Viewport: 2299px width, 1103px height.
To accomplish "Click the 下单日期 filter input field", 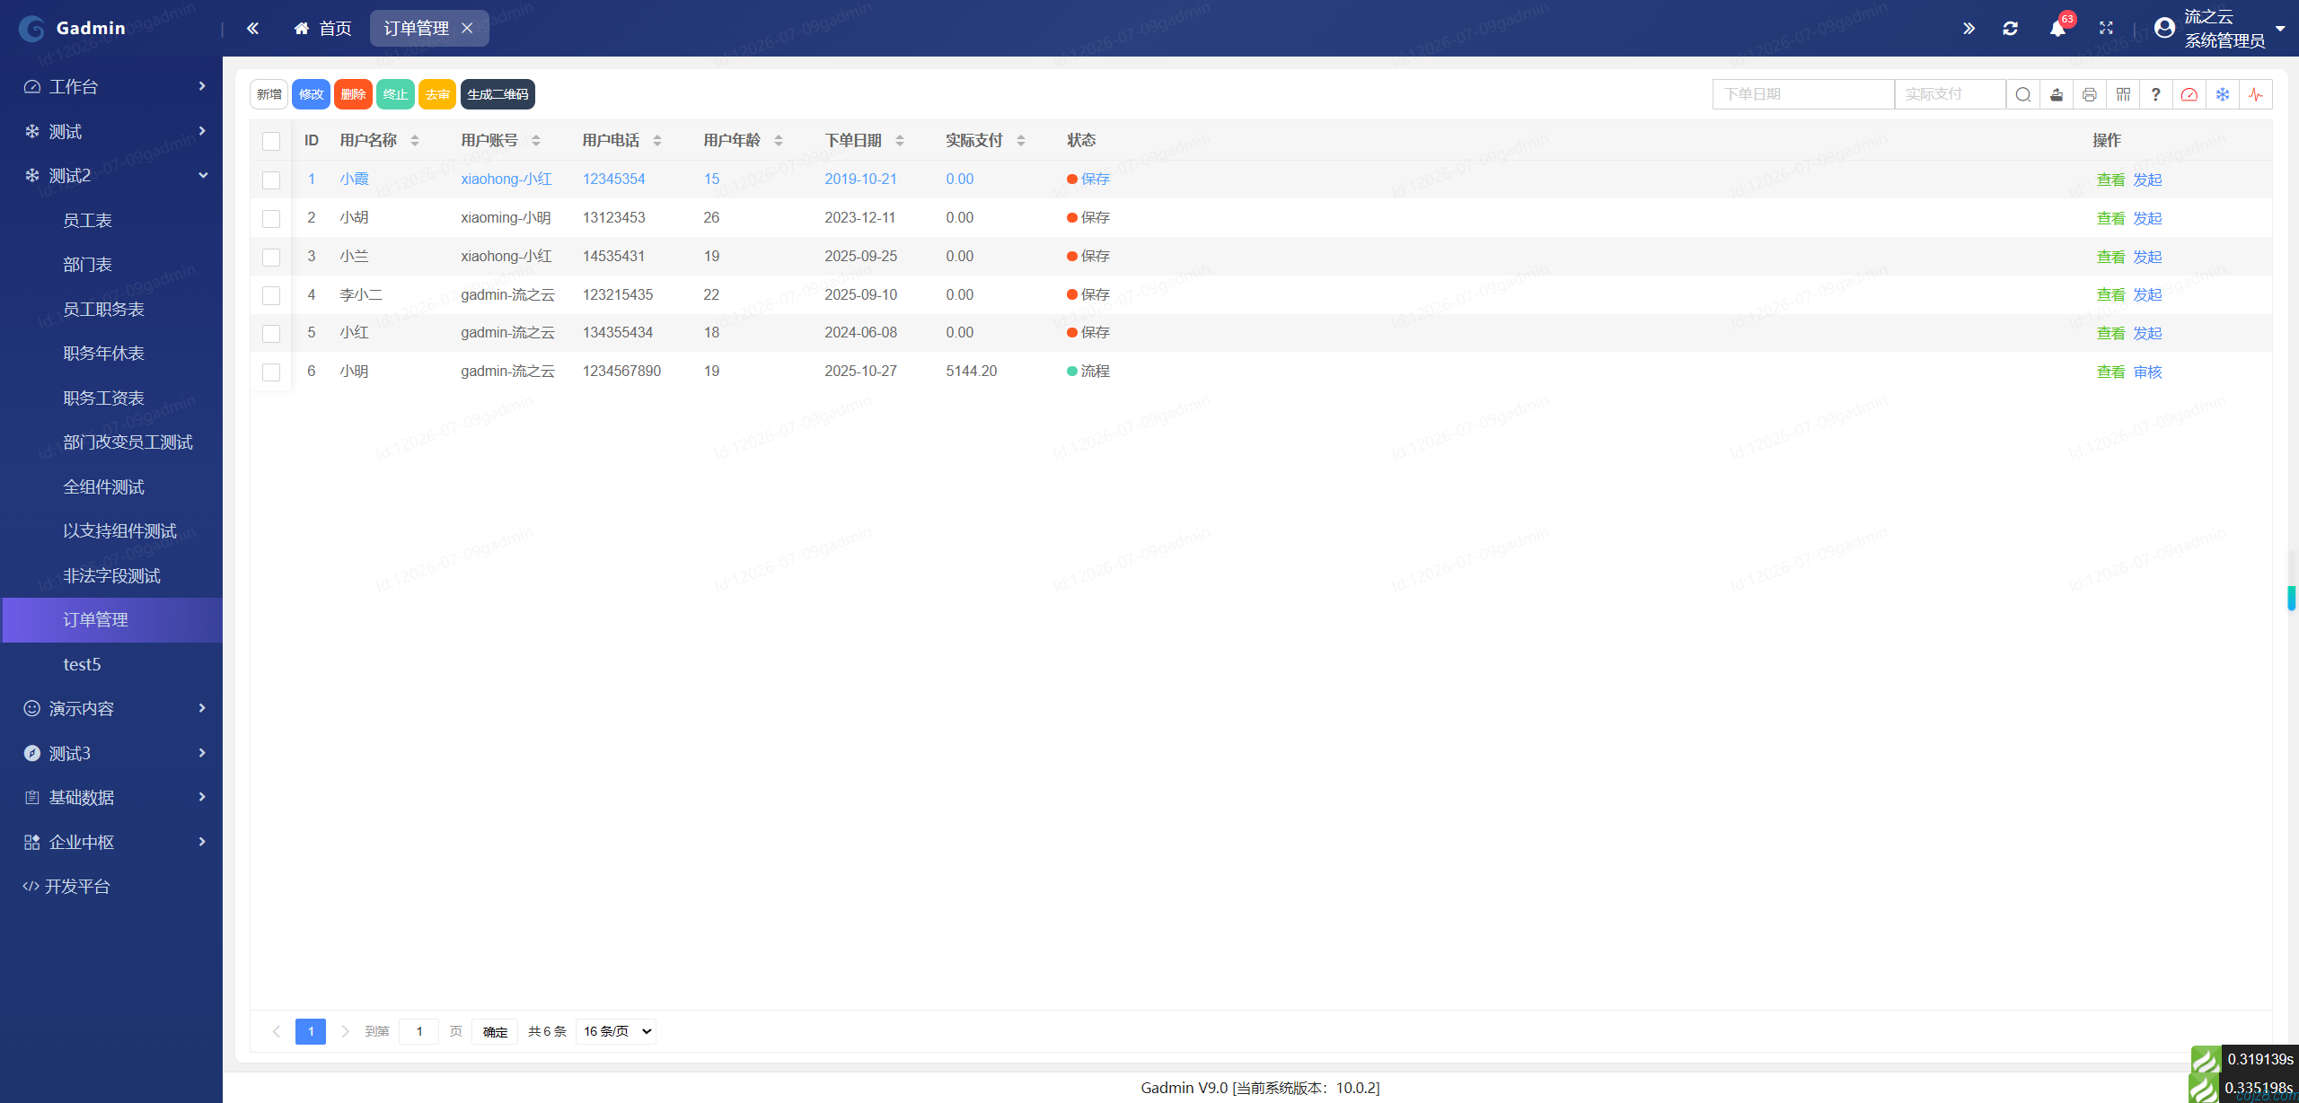I will (1803, 94).
